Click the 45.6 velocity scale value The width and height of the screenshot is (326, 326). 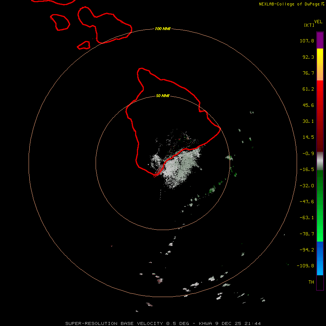pos(308,105)
